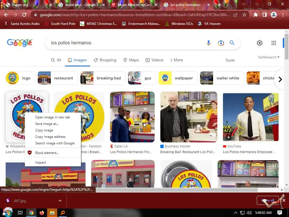Open the Tools filter button

click(230, 60)
